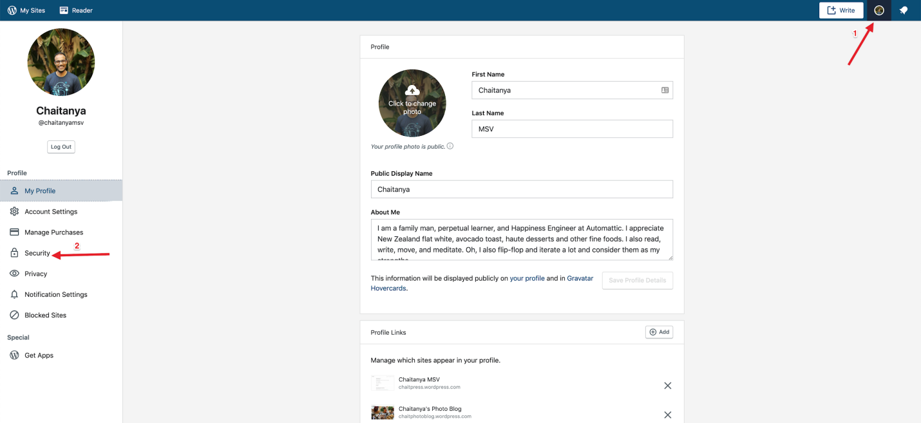Click the eye icon beside Privacy

coord(14,274)
